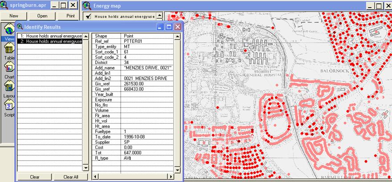Open the Layouts document icon
The width and height of the screenshot is (392, 182).
click(x=8, y=87)
